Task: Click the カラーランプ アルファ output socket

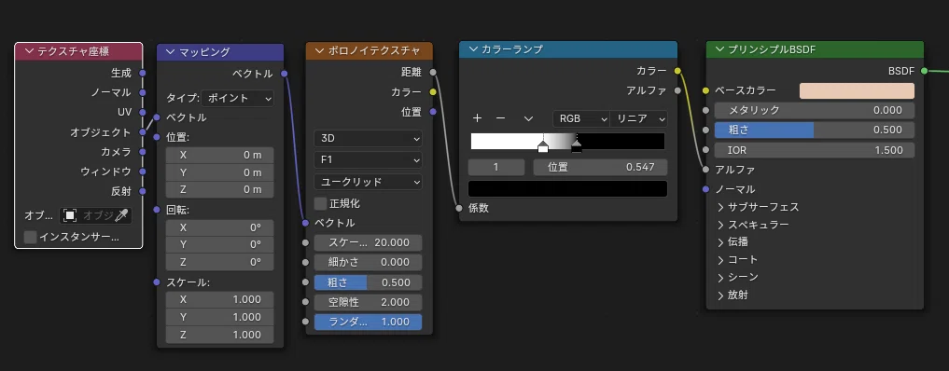Action: (x=677, y=90)
